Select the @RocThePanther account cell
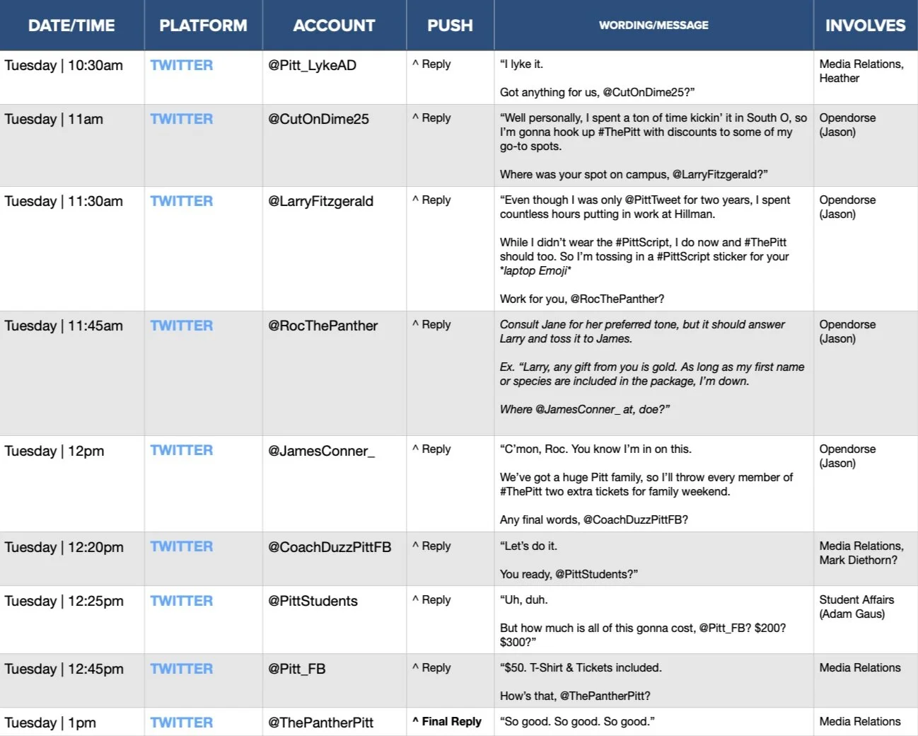This screenshot has height=736, width=918. [334, 373]
